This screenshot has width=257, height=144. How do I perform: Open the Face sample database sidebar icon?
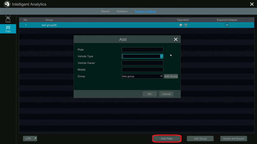point(8,19)
